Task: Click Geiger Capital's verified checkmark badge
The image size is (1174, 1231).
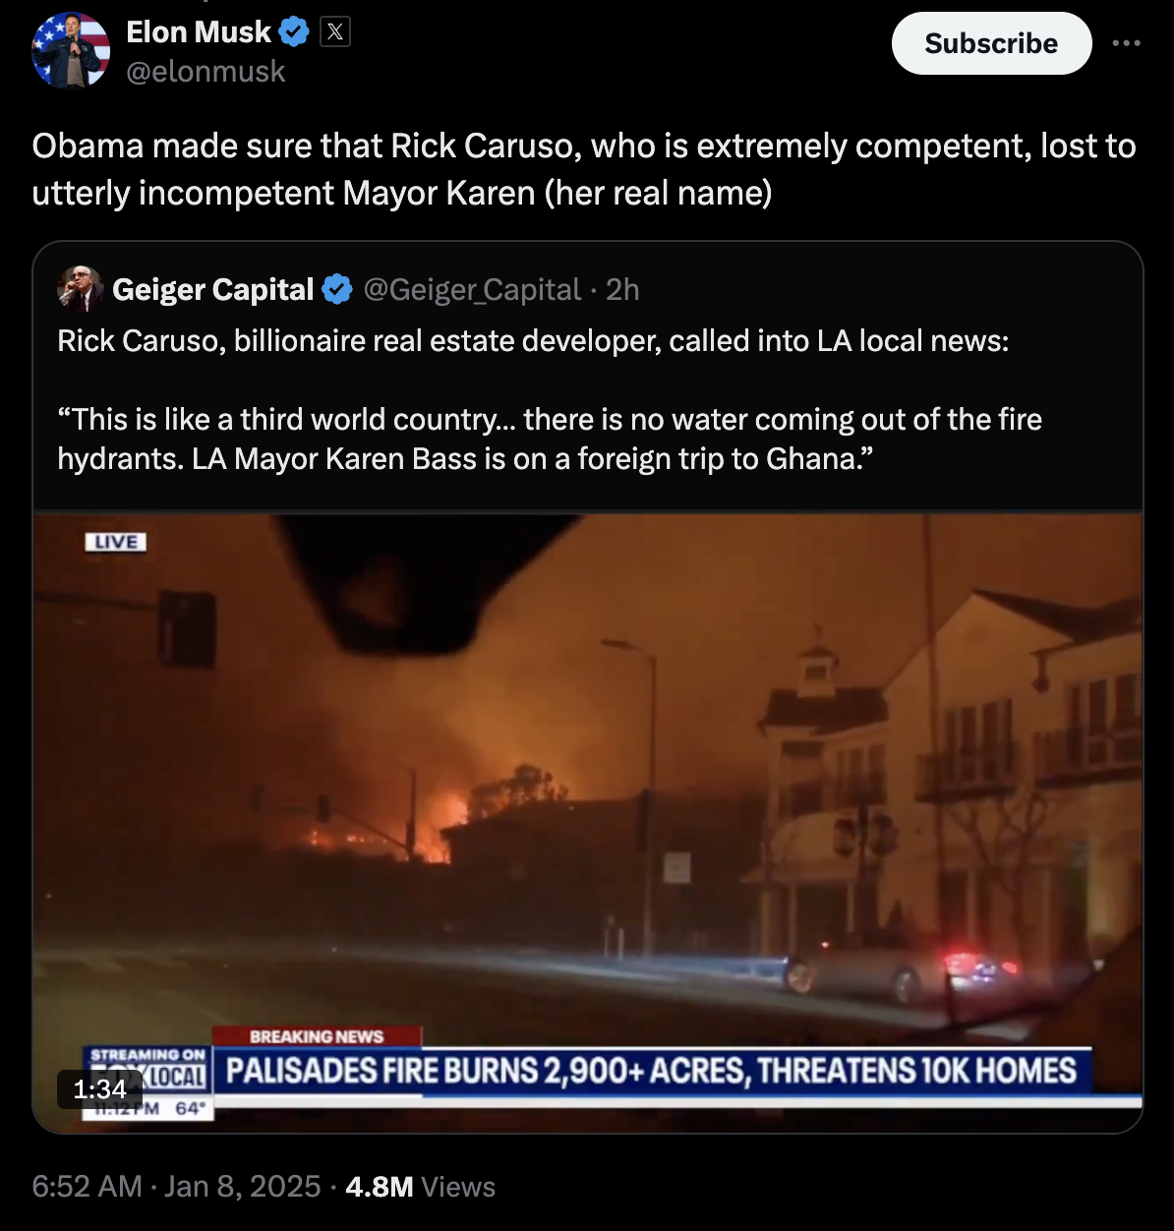Action: coord(337,289)
